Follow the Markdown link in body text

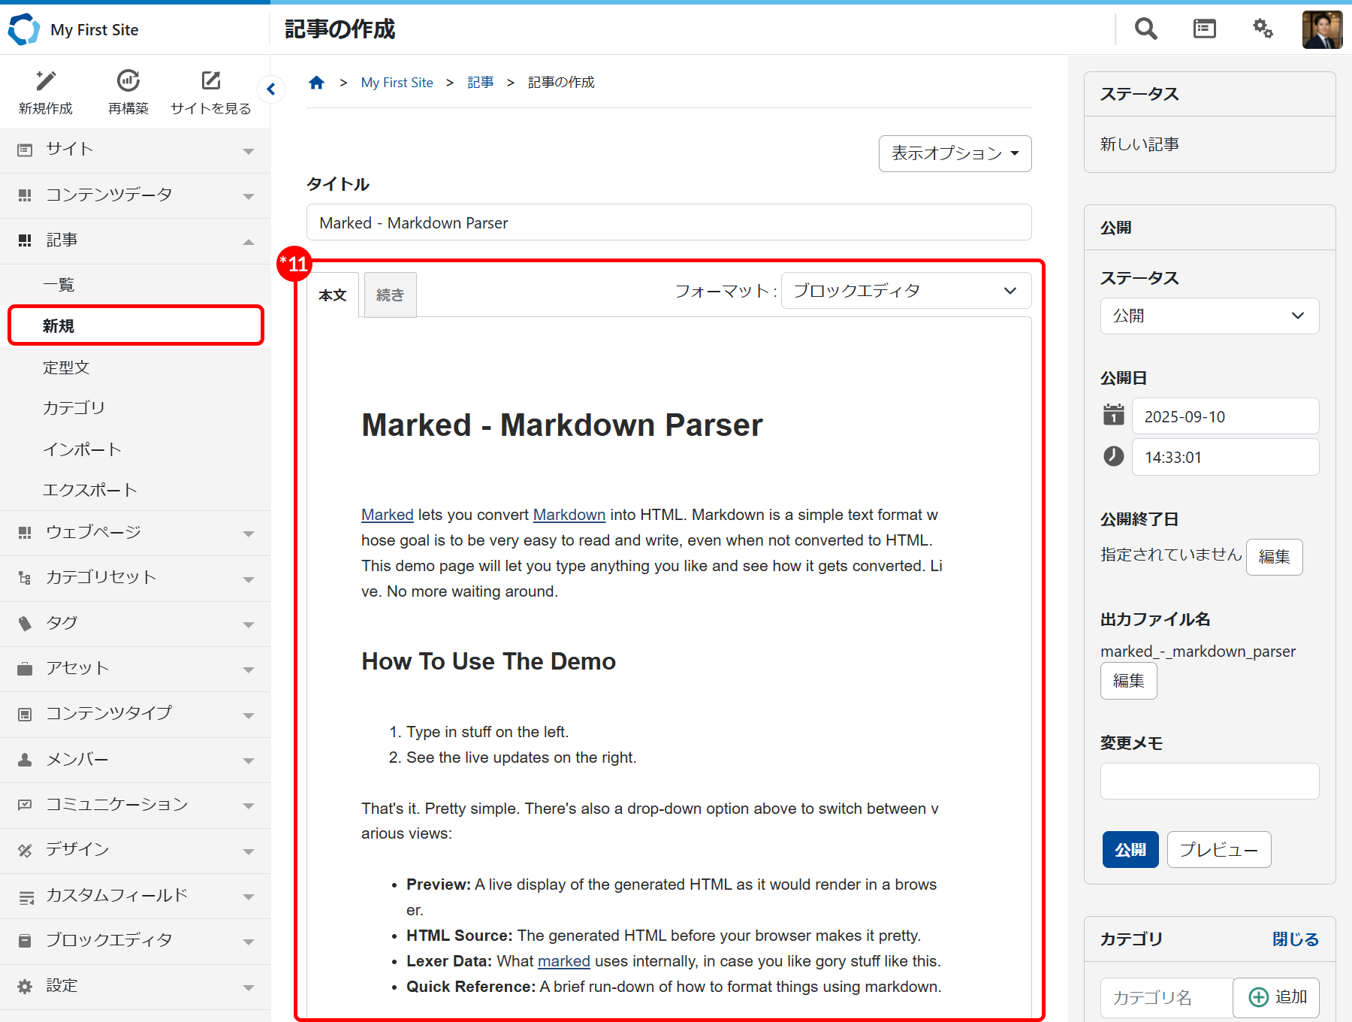tap(569, 515)
